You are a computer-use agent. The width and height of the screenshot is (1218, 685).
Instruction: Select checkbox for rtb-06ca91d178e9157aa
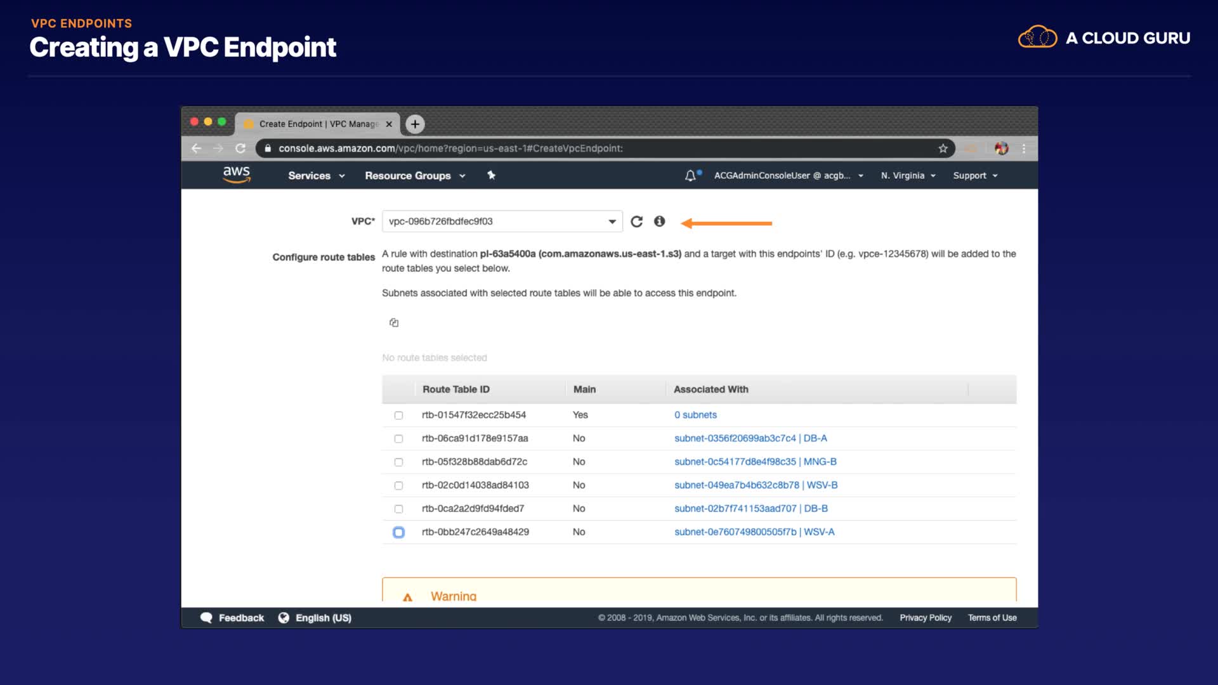[398, 439]
